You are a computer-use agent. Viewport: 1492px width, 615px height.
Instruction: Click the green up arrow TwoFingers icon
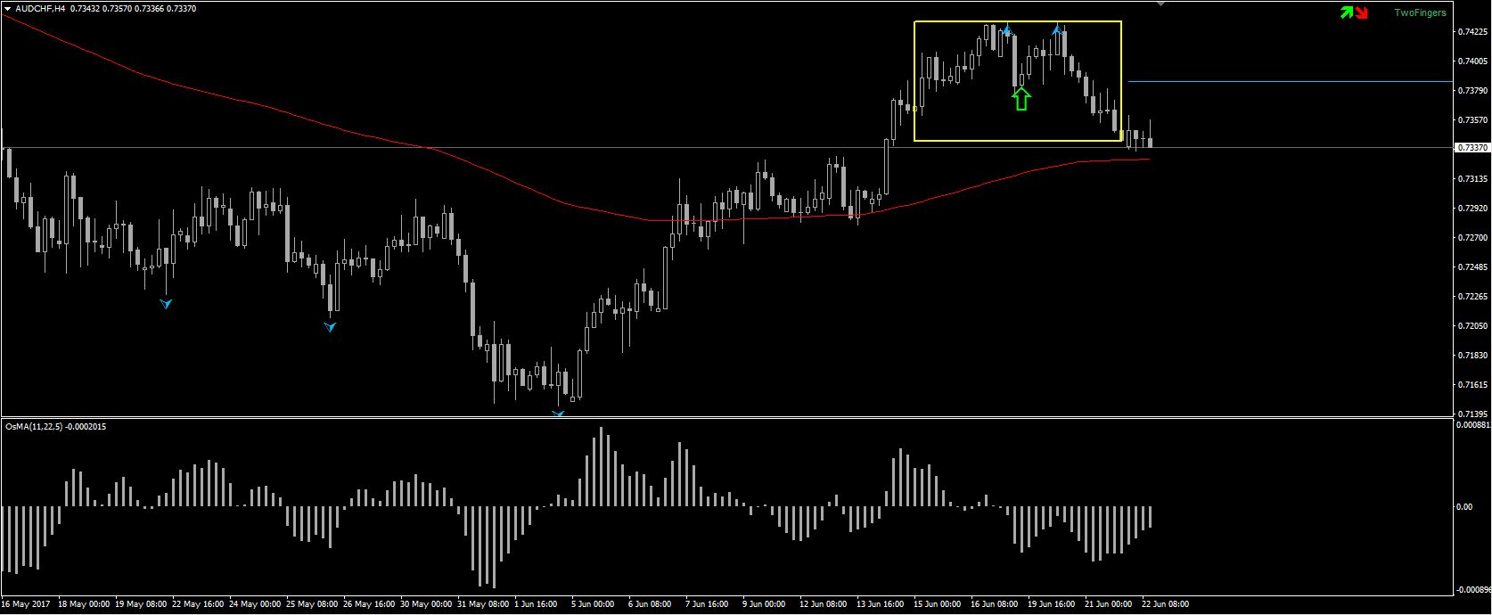tap(1347, 12)
